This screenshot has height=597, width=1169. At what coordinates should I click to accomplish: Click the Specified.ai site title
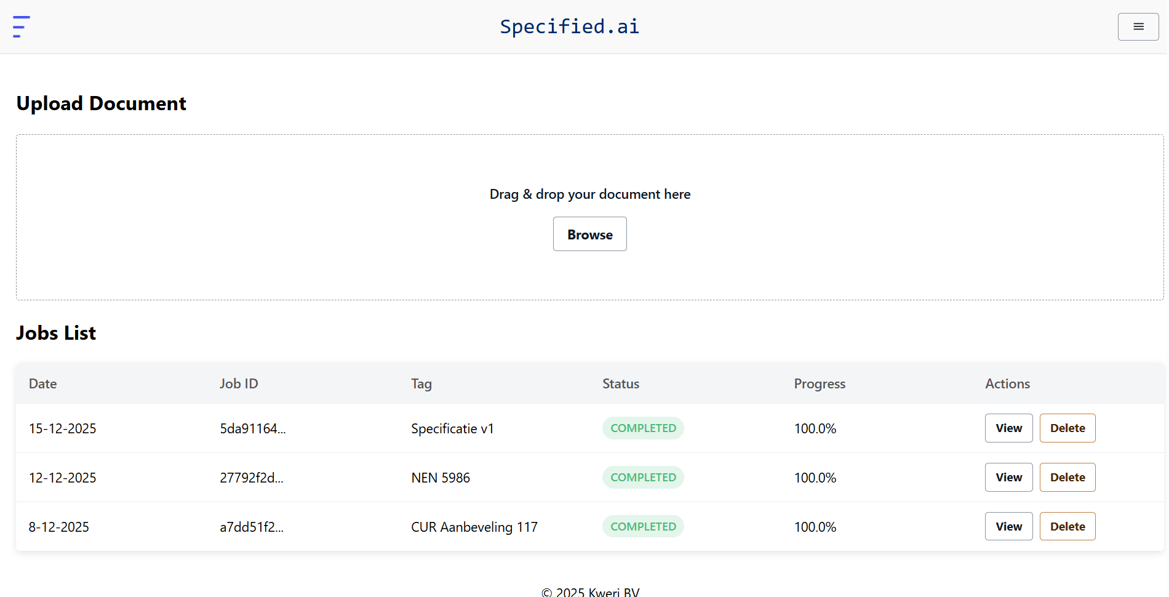[569, 26]
